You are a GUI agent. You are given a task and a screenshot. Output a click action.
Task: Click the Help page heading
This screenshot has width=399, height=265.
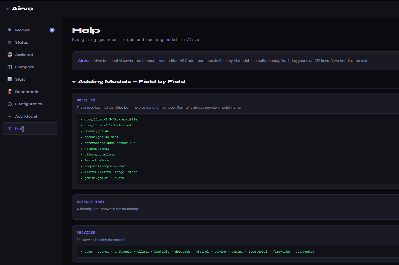point(86,31)
